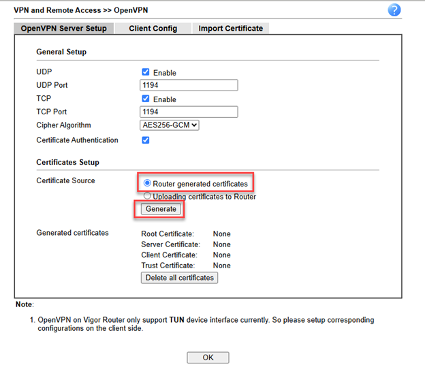Toggle the UDP Enable checkbox
425x369 pixels.
146,72
